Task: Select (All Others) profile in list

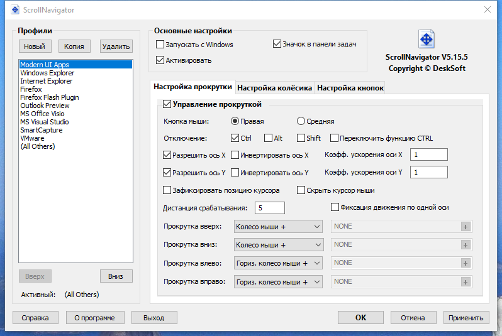Action: [x=75, y=146]
